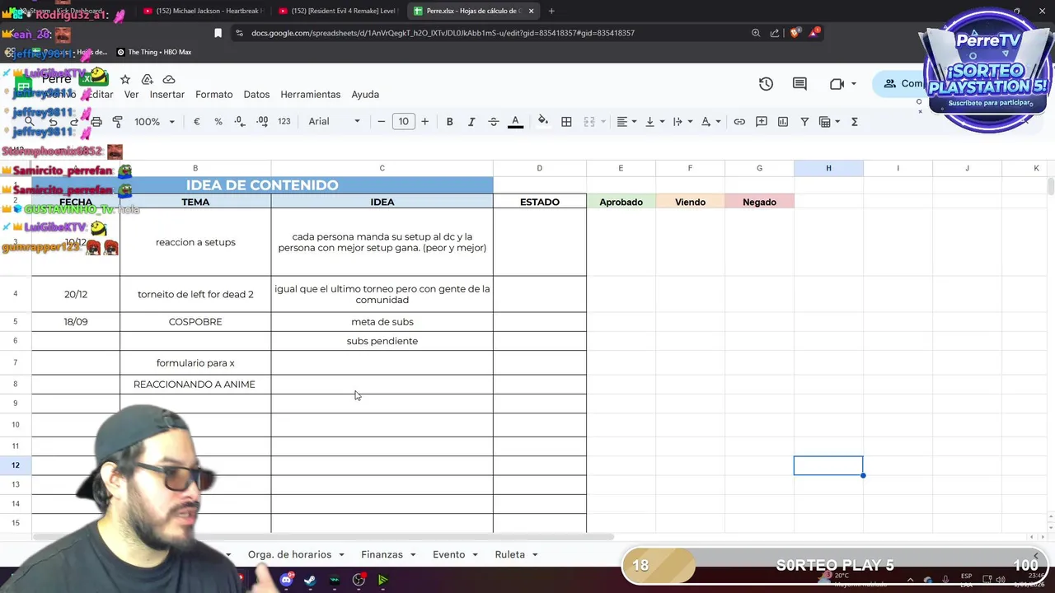Open the Ayuda menu
The image size is (1055, 593).
365,95
